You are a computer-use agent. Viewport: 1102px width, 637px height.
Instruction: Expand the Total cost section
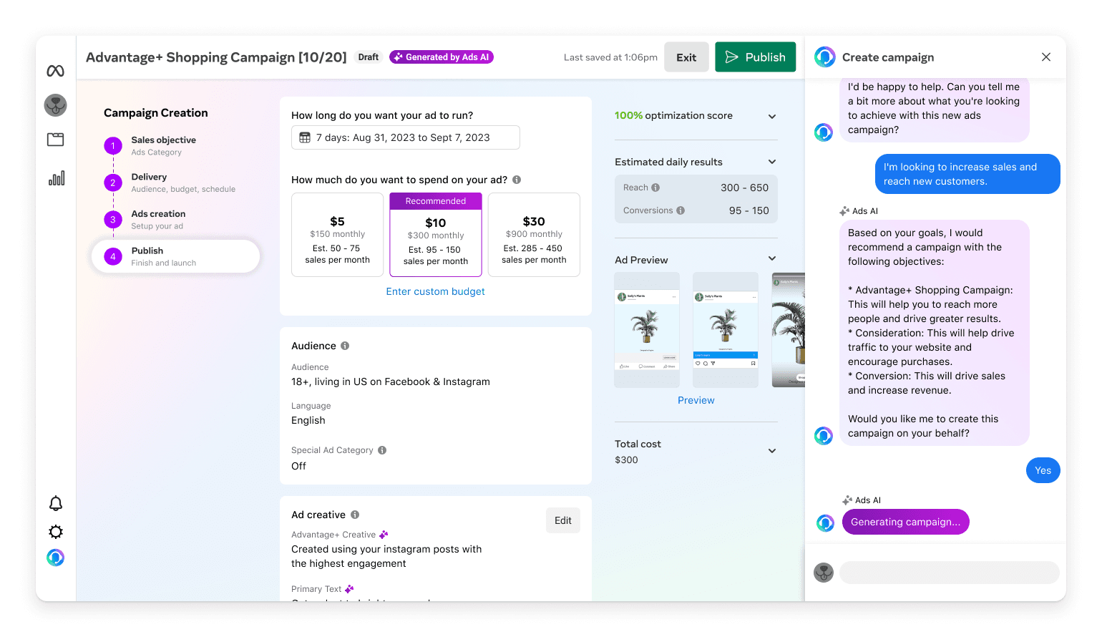tap(772, 451)
